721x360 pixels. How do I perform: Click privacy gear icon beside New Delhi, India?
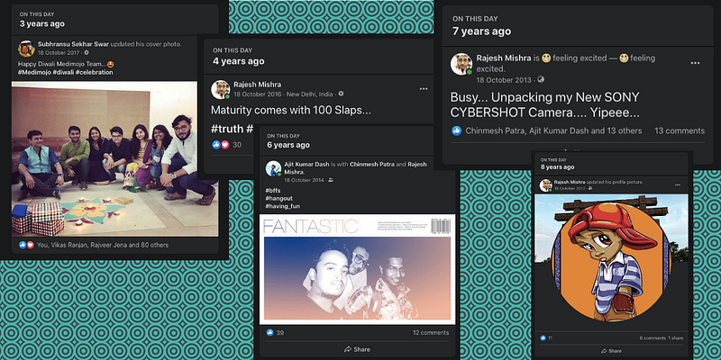(341, 94)
